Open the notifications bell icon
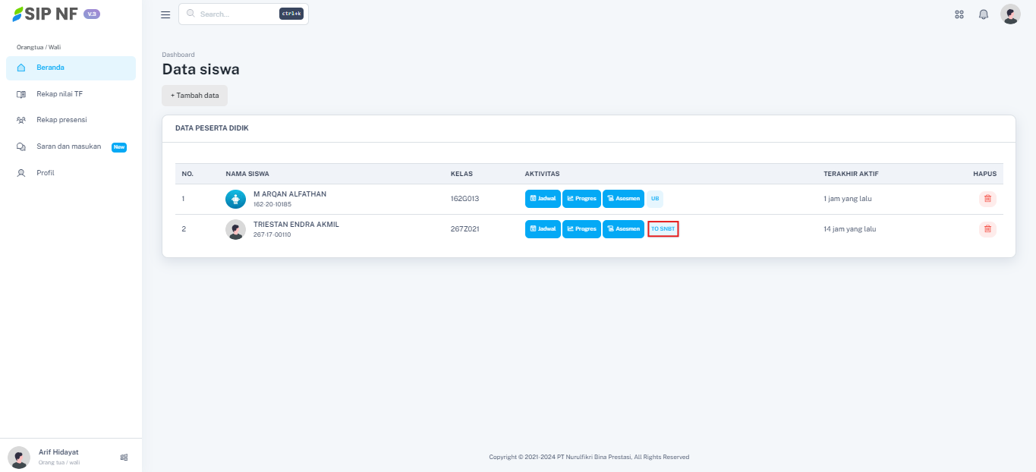Viewport: 1036px width, 472px height. [984, 14]
